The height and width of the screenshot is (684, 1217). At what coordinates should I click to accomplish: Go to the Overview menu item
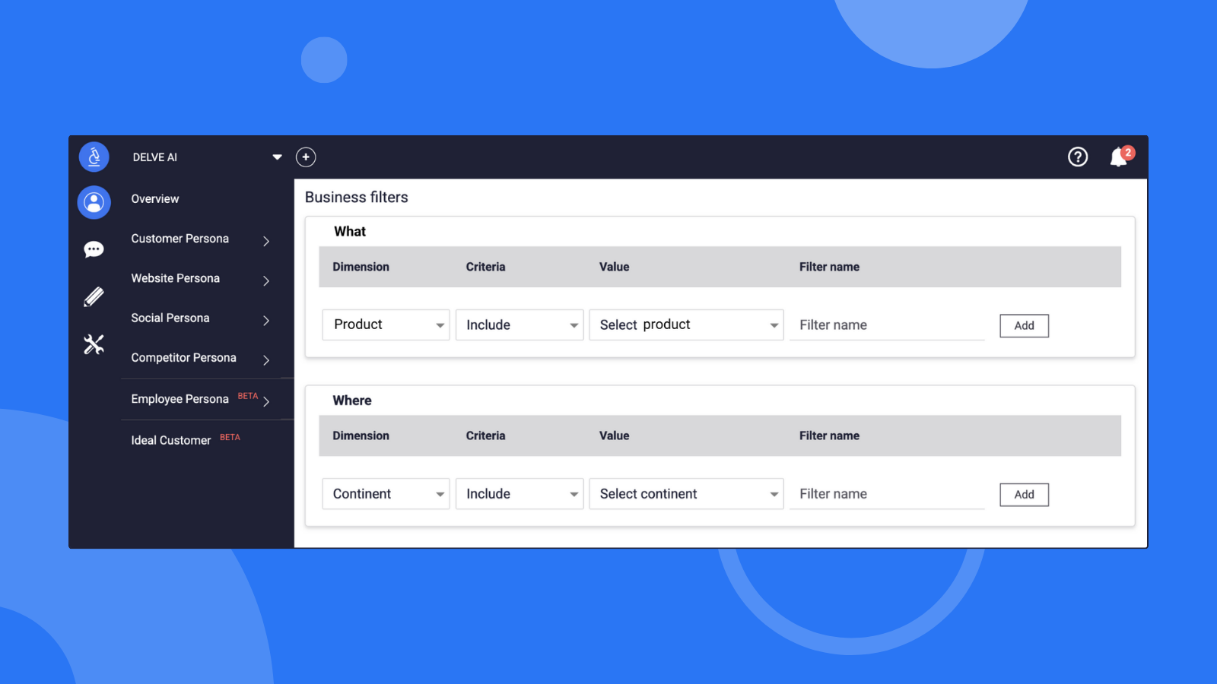[155, 199]
